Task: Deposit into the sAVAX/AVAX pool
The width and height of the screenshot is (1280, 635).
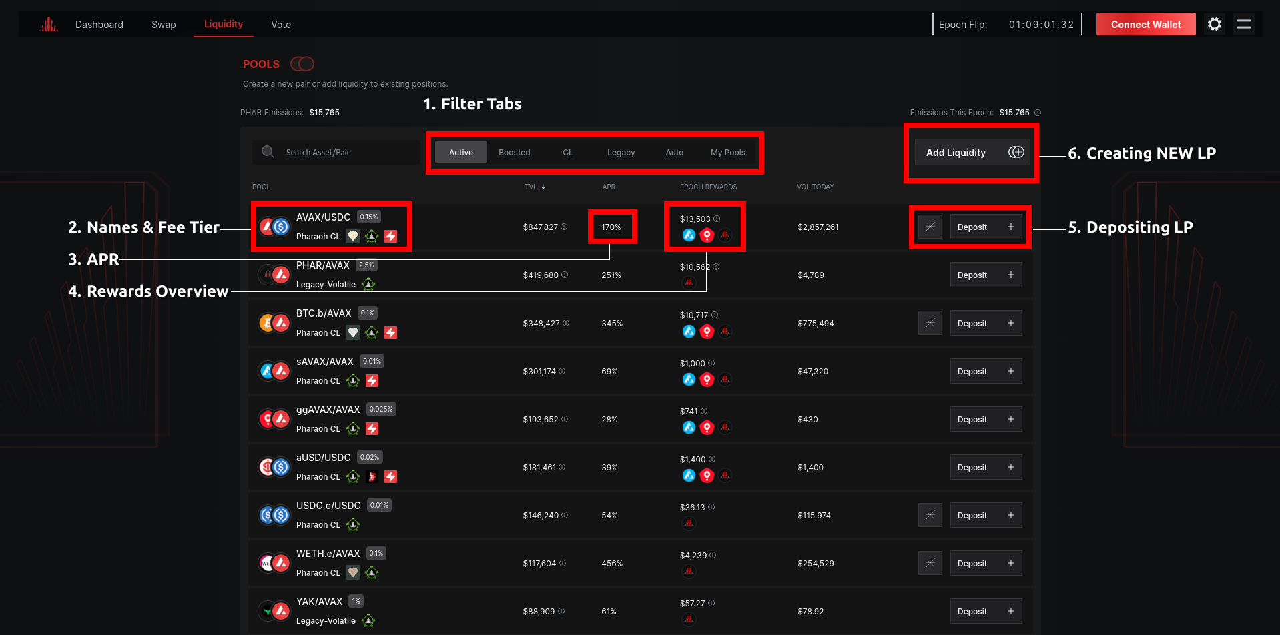Action: point(986,371)
